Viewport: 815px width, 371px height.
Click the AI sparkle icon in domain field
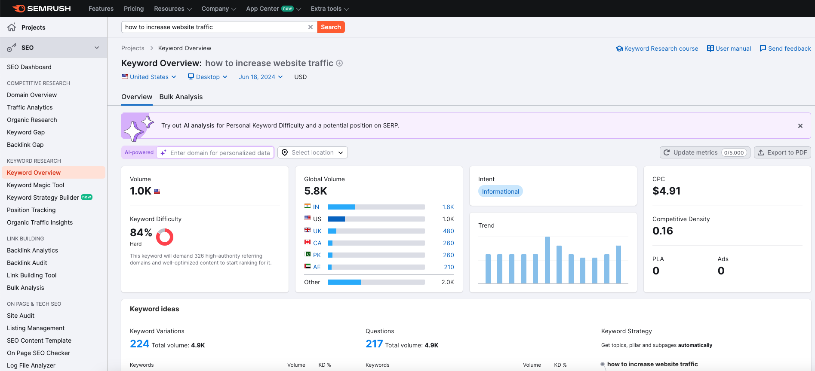[x=163, y=152]
